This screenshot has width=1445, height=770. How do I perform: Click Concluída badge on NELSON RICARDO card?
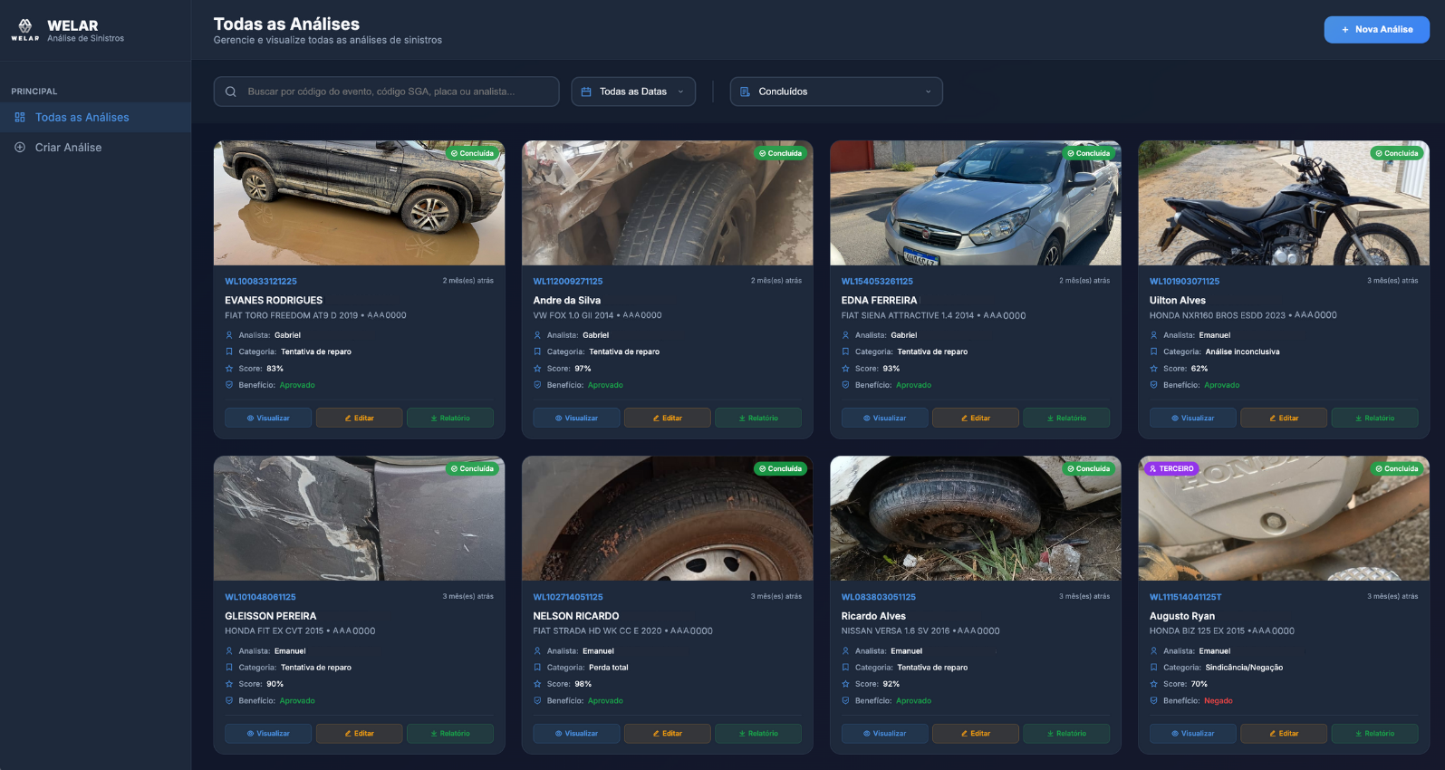coord(780,468)
